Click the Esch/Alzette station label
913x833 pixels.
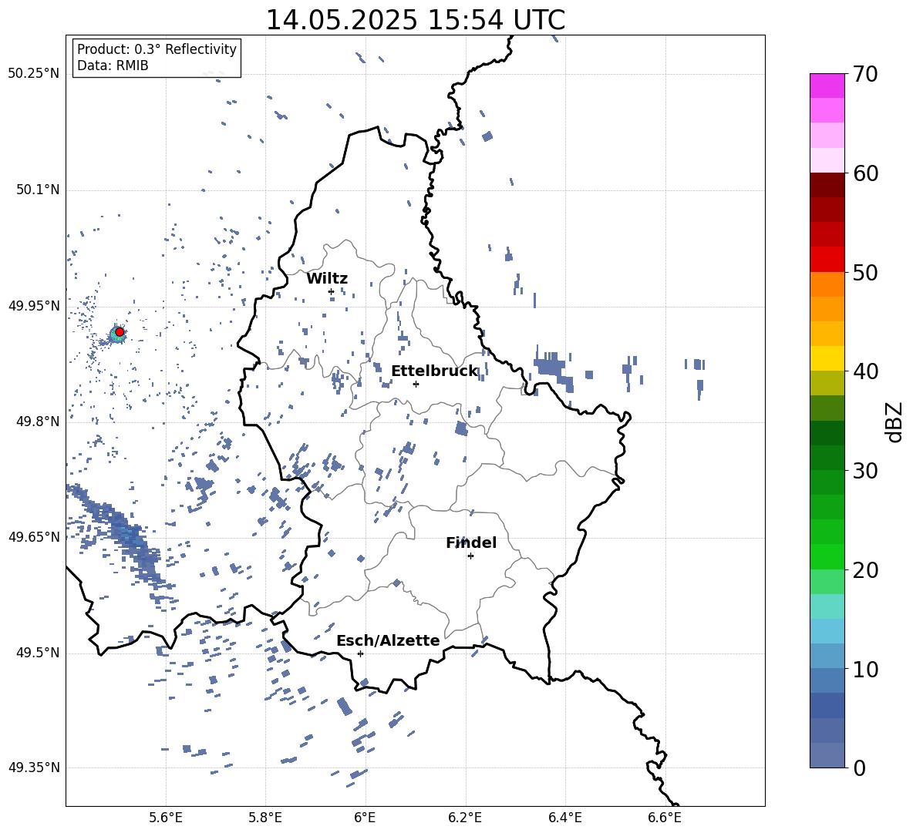tap(388, 640)
